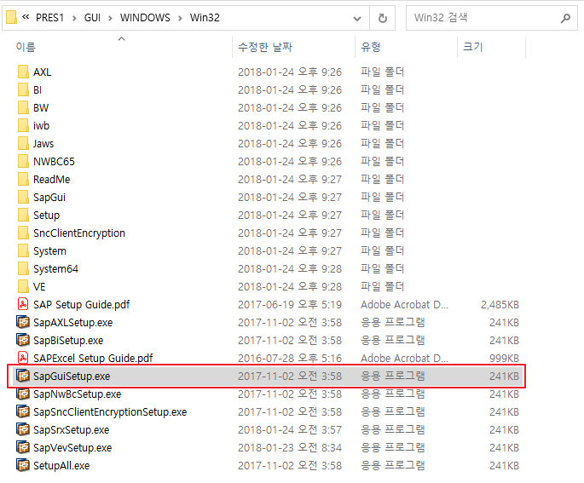Go to GUI in breadcrumb
This screenshot has width=584, height=483.
coord(92,18)
